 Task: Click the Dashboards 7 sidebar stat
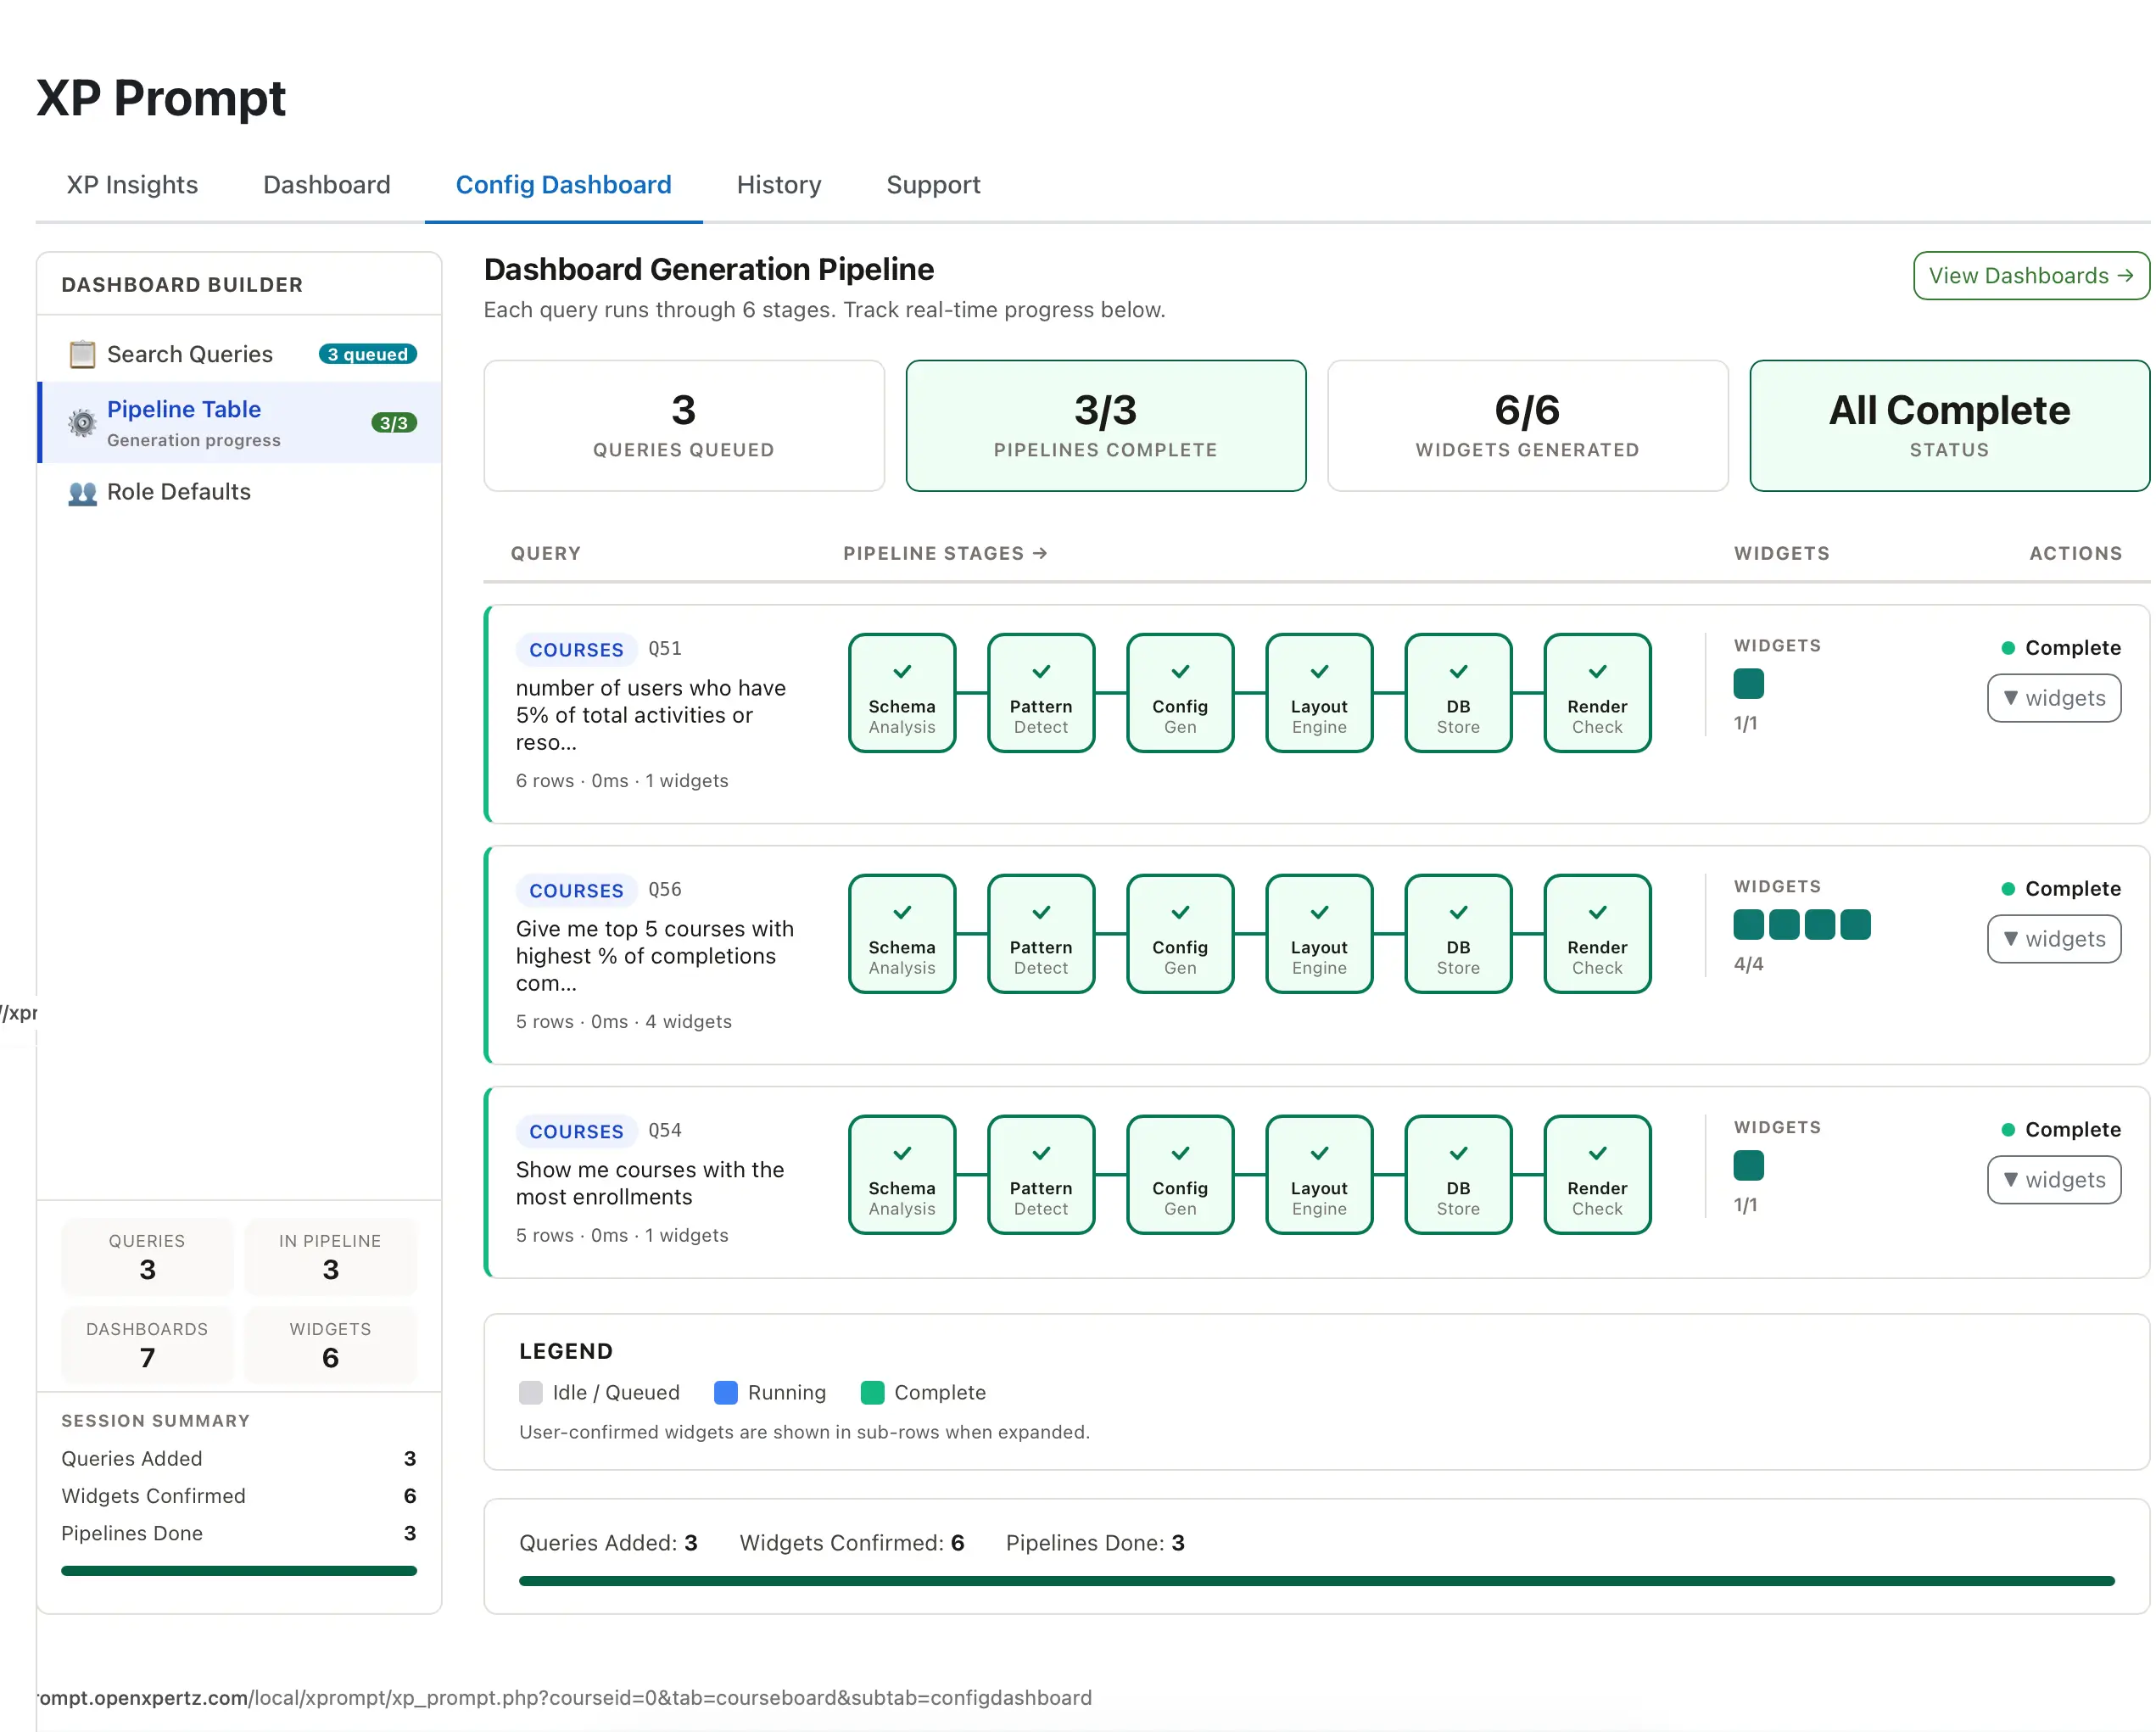coord(147,1345)
